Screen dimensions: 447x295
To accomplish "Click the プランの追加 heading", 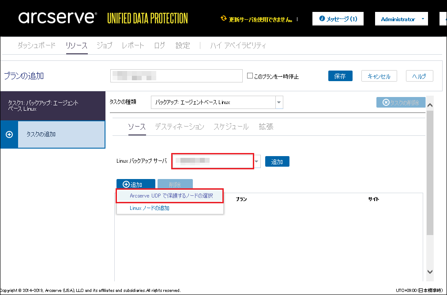I will 24,76.
